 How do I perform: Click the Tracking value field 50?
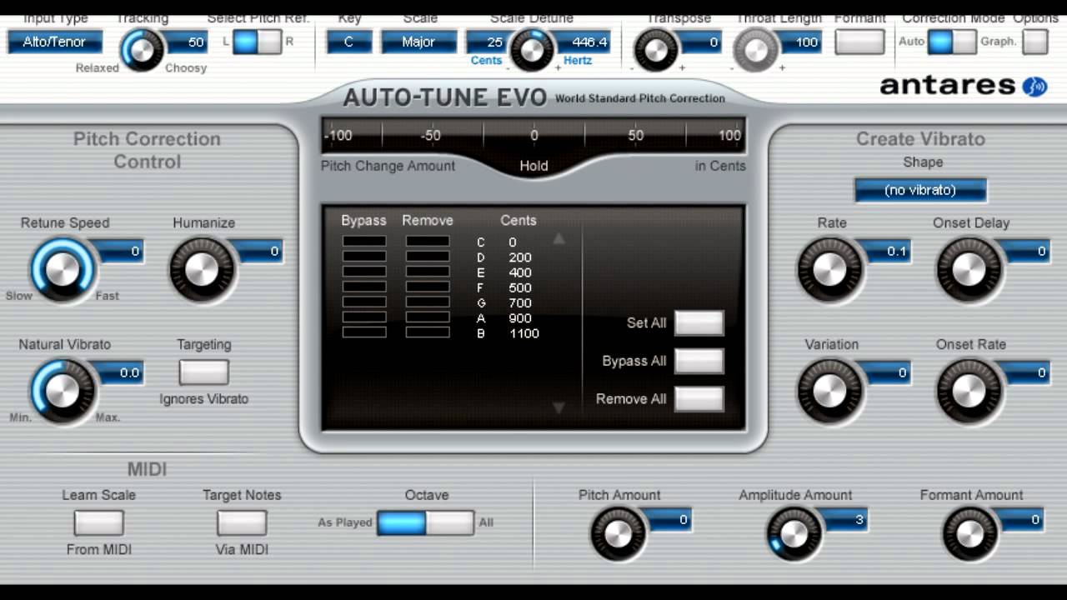[187, 42]
